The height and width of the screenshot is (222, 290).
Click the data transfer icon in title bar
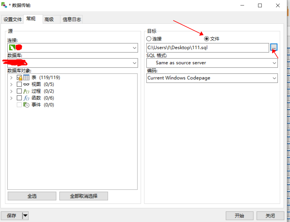[4, 5]
